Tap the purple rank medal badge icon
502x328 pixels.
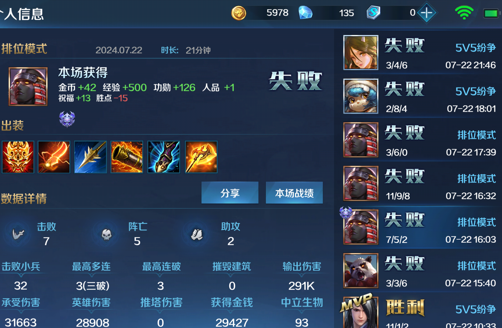67,119
